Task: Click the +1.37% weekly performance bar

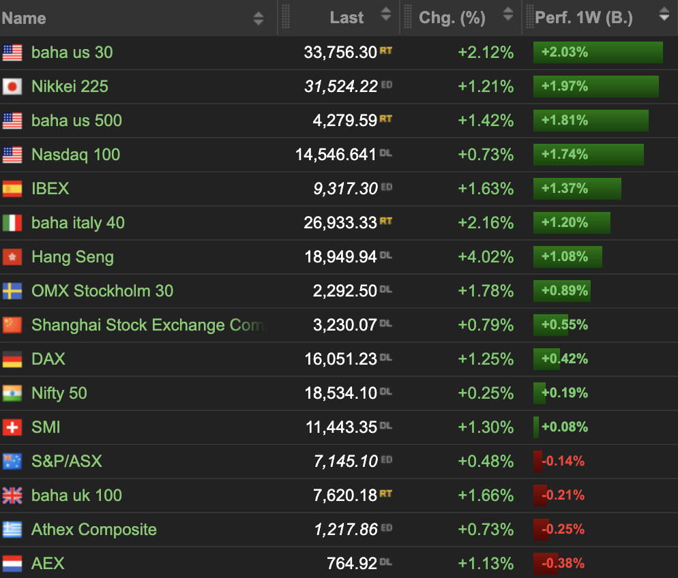Action: (577, 189)
